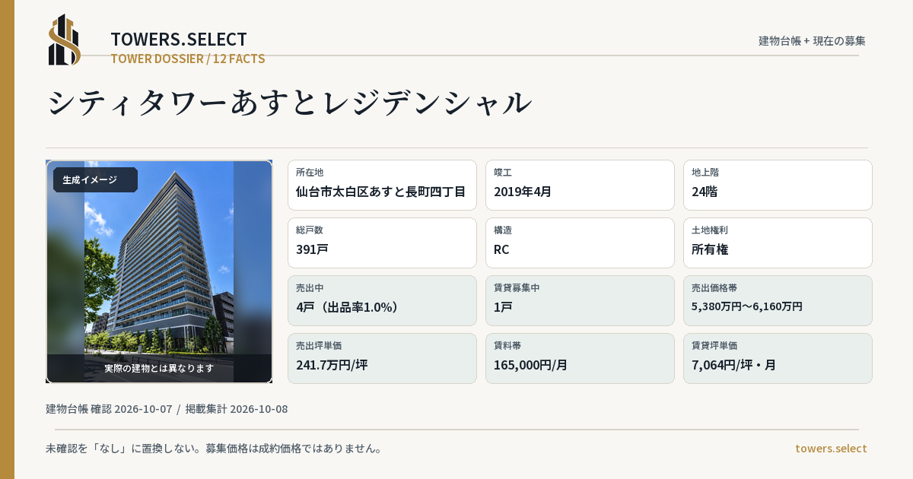The height and width of the screenshot is (479, 913).
Task: Open the tower building image thumbnail
Action: [159, 271]
